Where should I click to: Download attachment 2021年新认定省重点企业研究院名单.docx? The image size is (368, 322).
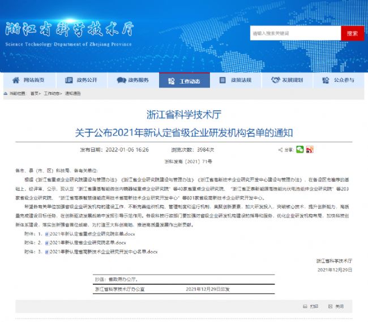pyautogui.click(x=92, y=234)
